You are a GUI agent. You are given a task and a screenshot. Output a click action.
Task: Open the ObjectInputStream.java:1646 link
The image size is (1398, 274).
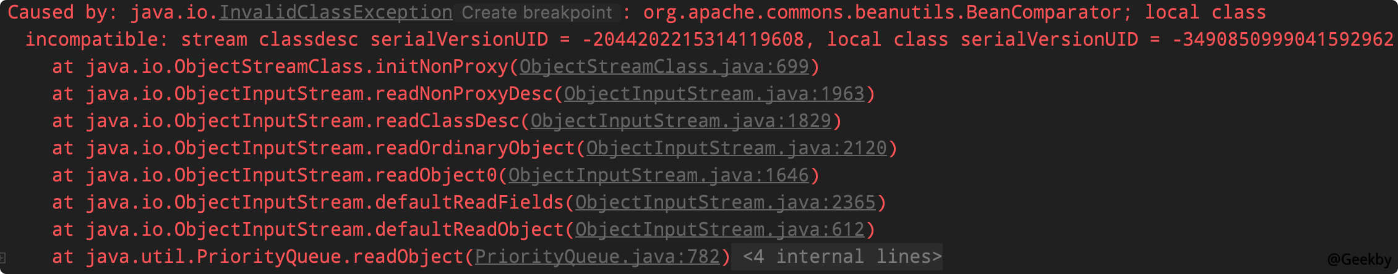pos(658,175)
